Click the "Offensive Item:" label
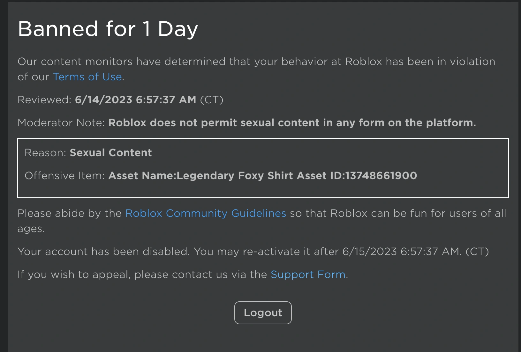521x352 pixels. click(64, 176)
